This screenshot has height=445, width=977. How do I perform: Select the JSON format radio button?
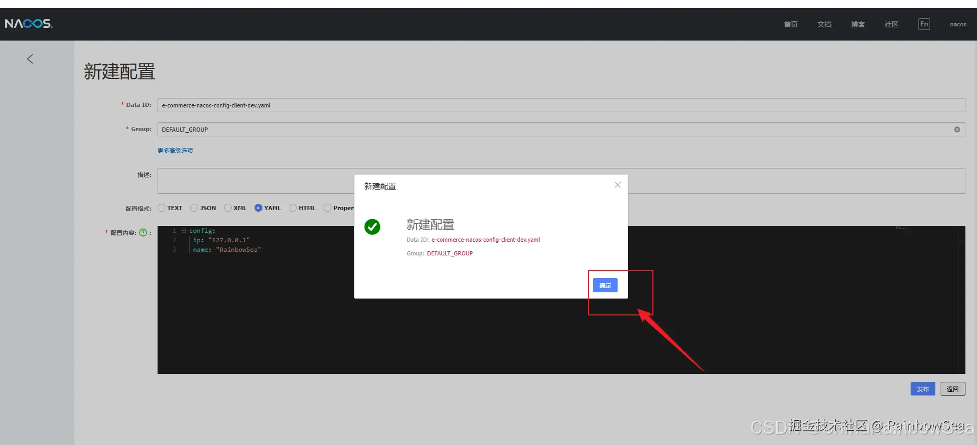(194, 208)
